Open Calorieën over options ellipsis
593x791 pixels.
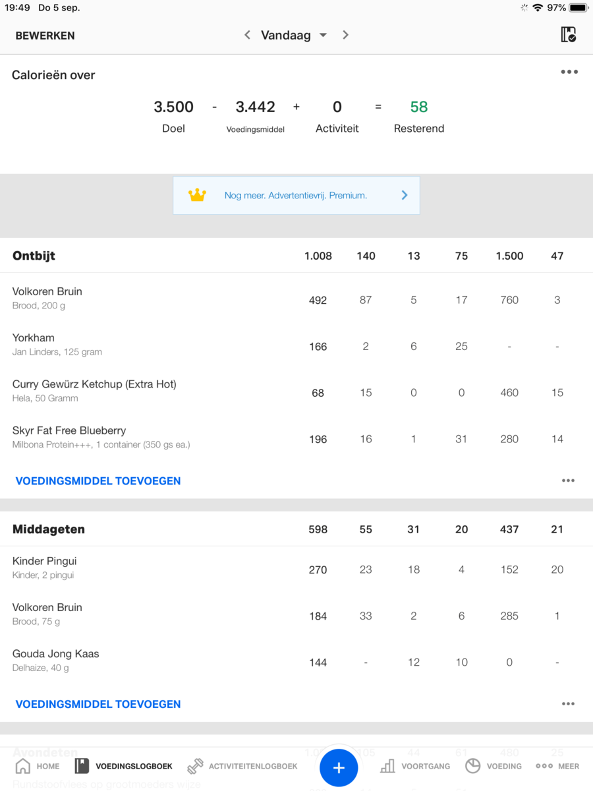click(569, 72)
